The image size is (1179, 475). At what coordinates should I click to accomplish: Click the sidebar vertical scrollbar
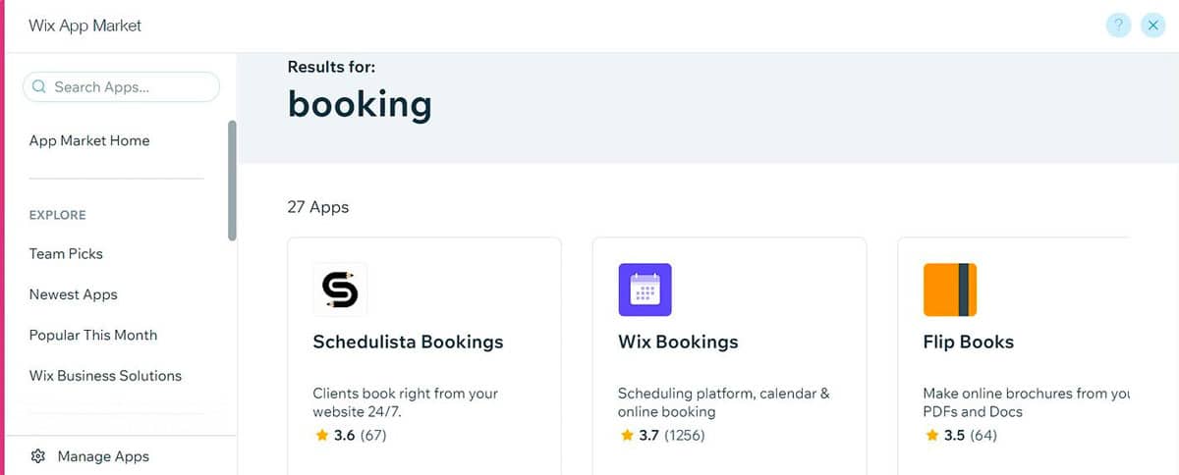(232, 181)
